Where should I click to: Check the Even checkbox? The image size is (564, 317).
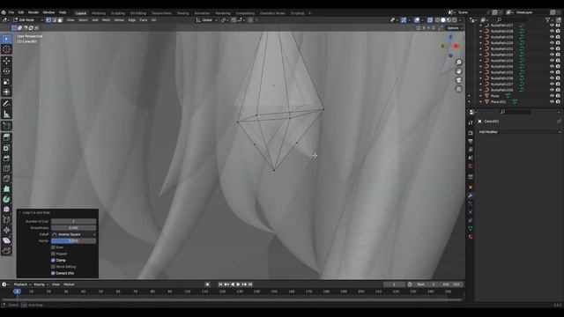click(53, 247)
